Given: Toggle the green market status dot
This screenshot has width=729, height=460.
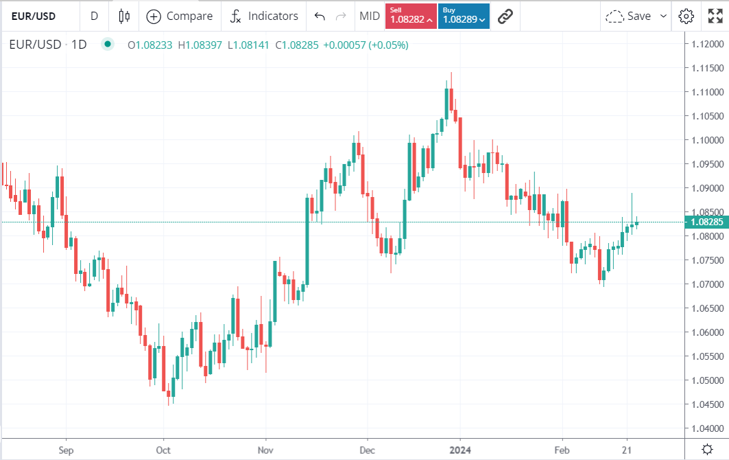Looking at the screenshot, I should tap(107, 45).
